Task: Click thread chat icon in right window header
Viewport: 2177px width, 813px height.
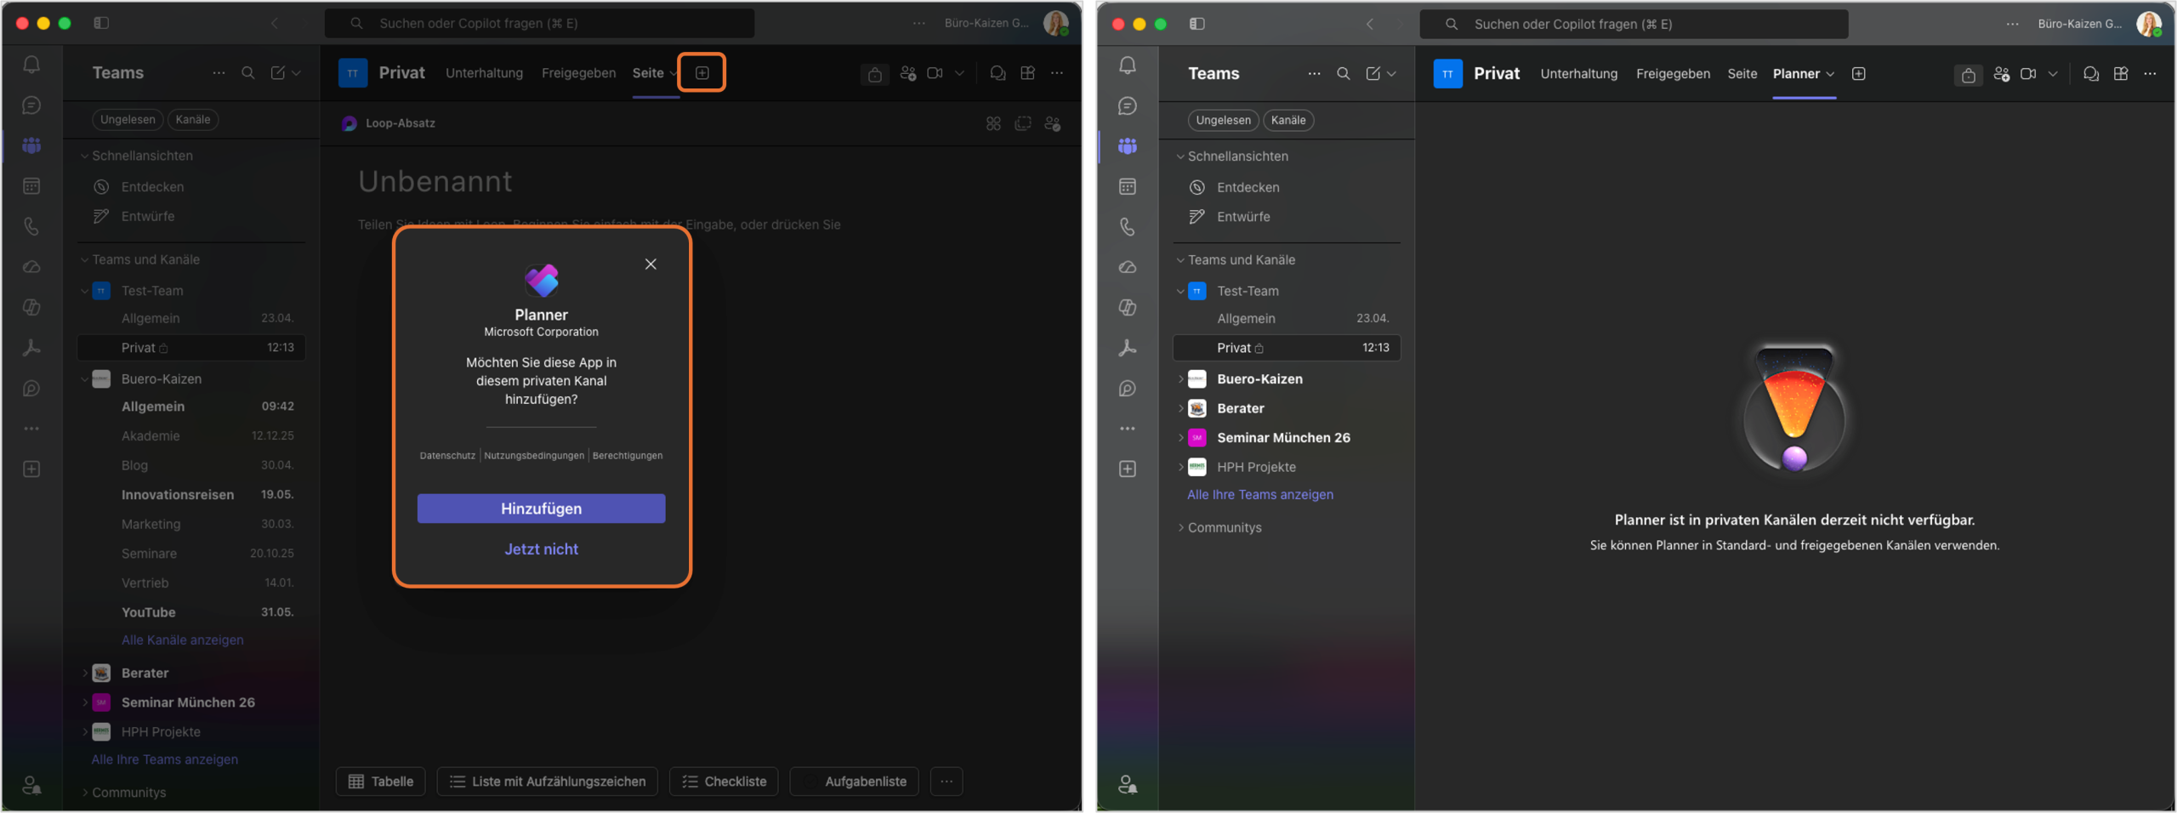Action: tap(2091, 74)
